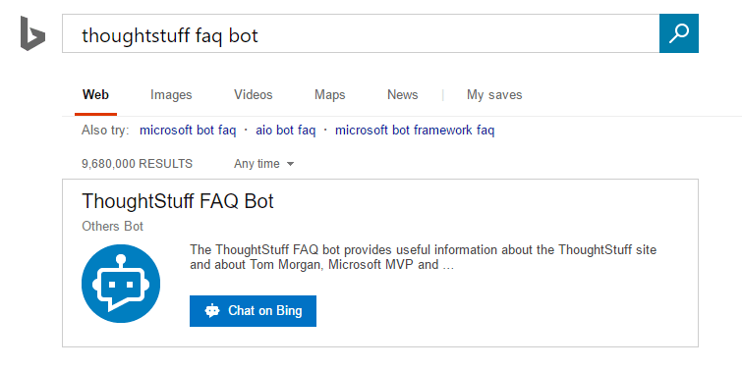The image size is (742, 370).
Task: Try 'microsoft bot framework faq' suggestion
Action: click(415, 130)
